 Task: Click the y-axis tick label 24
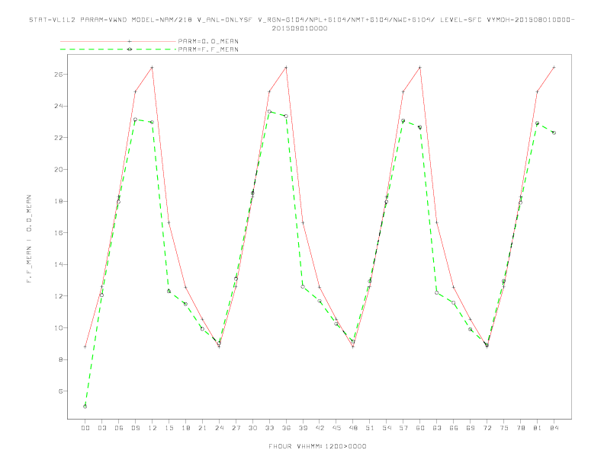[59, 106]
